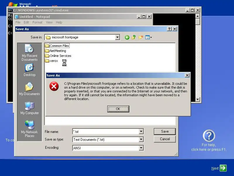Open Desktop in places bar
This screenshot has width=234, height=176.
pos(30,70)
